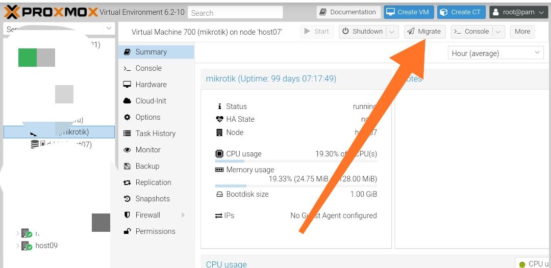This screenshot has width=551, height=268.
Task: Open the Hour (average) timeframe dropdown
Action: pos(495,53)
